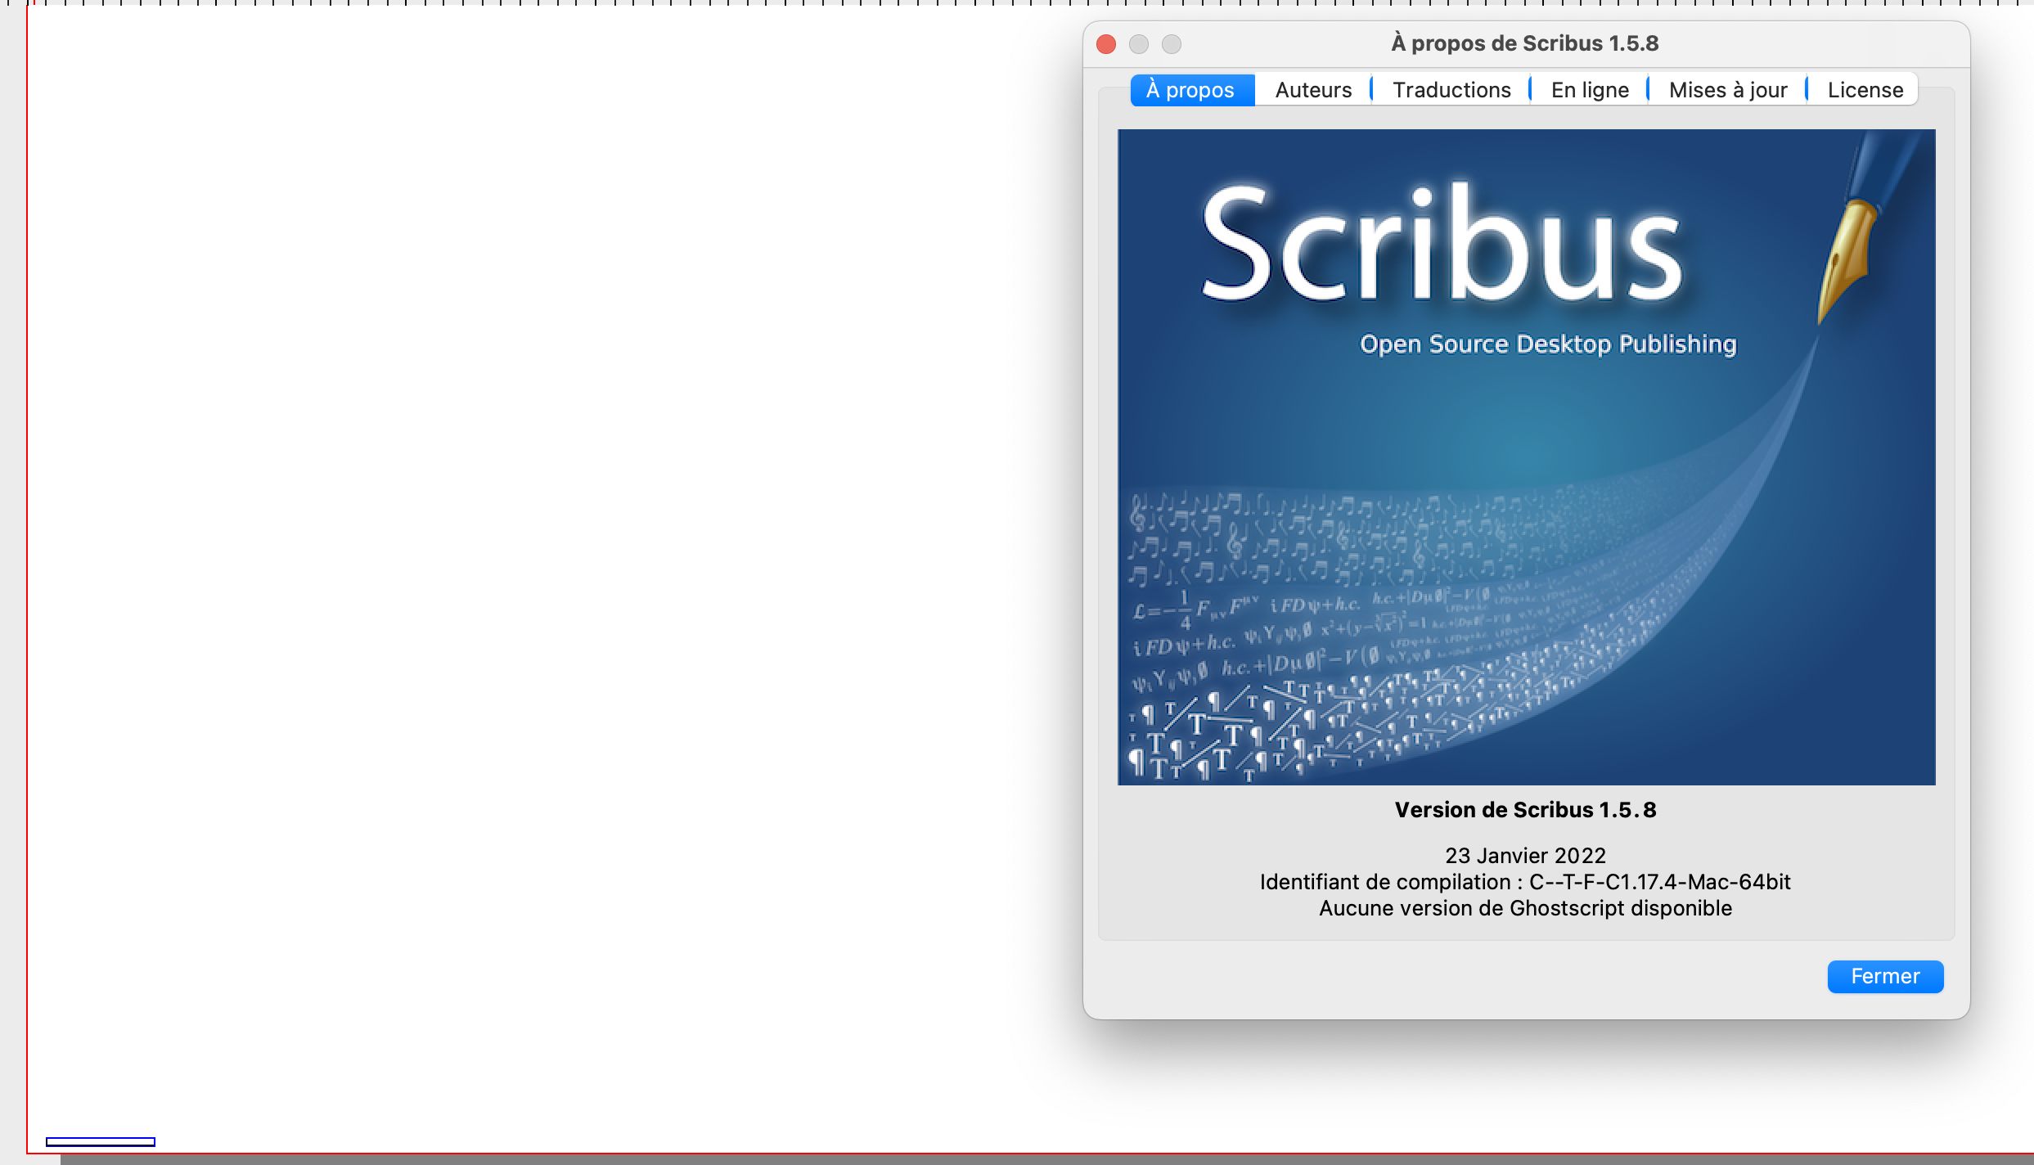Click the Version de Scribus 1.5.8 label

pyautogui.click(x=1524, y=810)
